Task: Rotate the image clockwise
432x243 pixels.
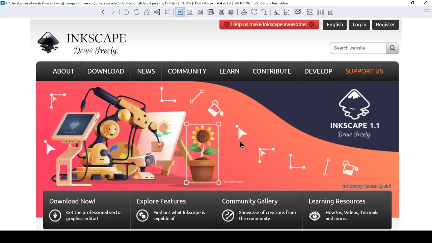Action: pyautogui.click(x=136, y=12)
